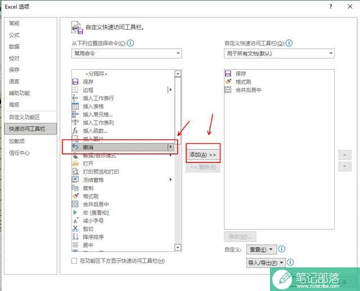
Task: Open the Import/Export dropdown button
Action: (266, 263)
